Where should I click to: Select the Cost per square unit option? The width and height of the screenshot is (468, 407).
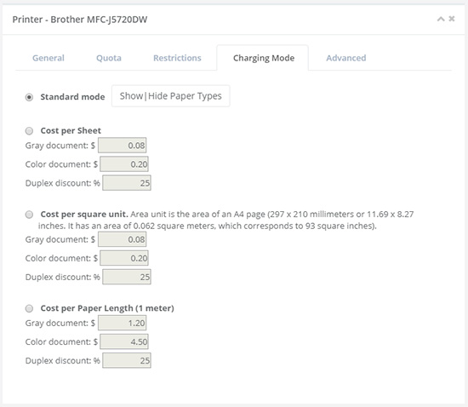point(29,215)
